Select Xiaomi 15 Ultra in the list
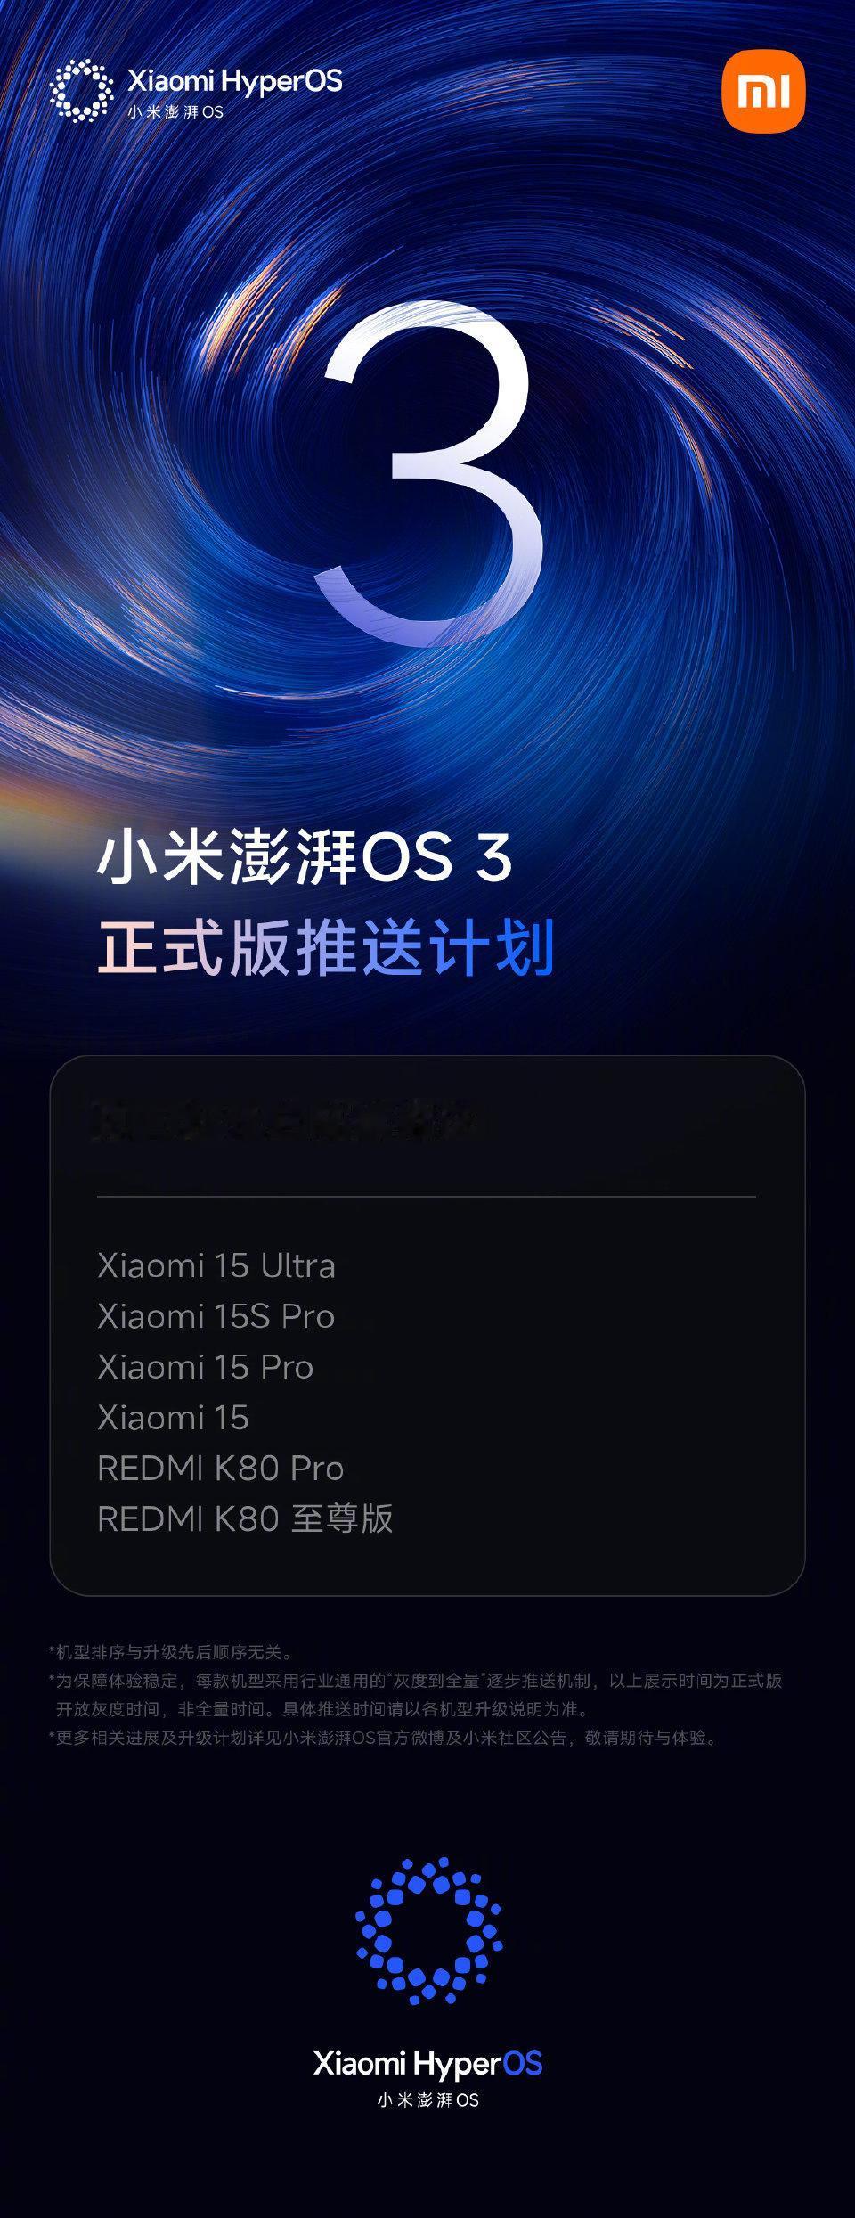This screenshot has width=855, height=2218. tap(216, 1265)
